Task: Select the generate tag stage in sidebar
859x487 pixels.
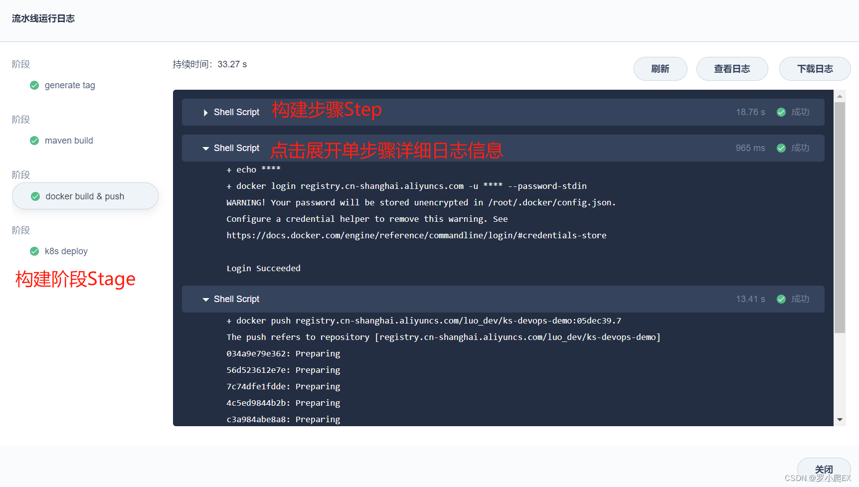Action: tap(70, 85)
